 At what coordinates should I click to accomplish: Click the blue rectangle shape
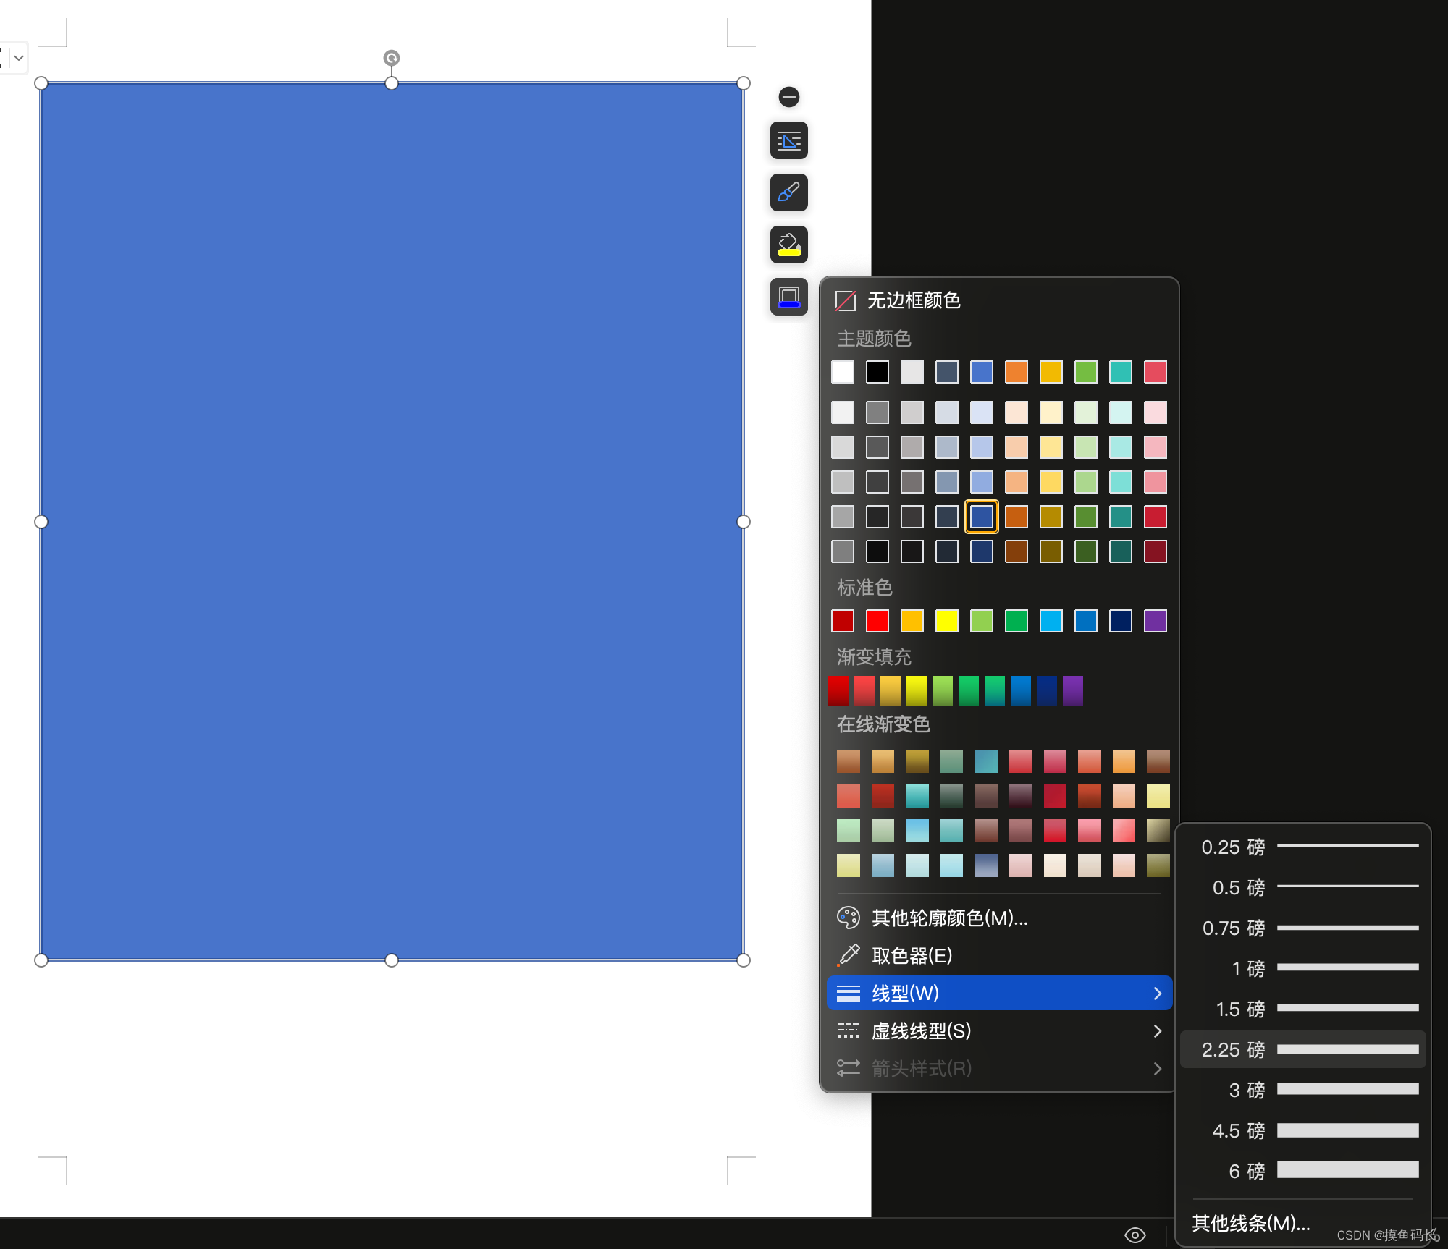click(392, 521)
